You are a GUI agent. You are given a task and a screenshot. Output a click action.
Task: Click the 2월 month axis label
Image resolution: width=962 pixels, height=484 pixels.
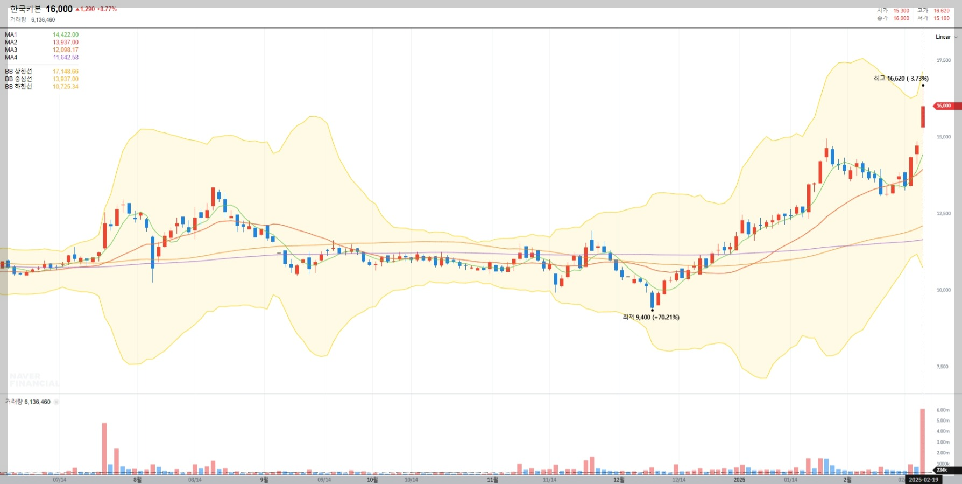[847, 480]
